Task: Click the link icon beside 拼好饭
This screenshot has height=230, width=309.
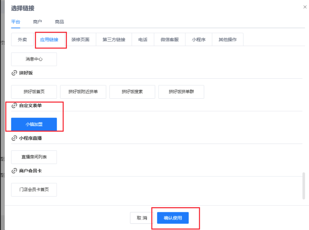Action: (14, 73)
